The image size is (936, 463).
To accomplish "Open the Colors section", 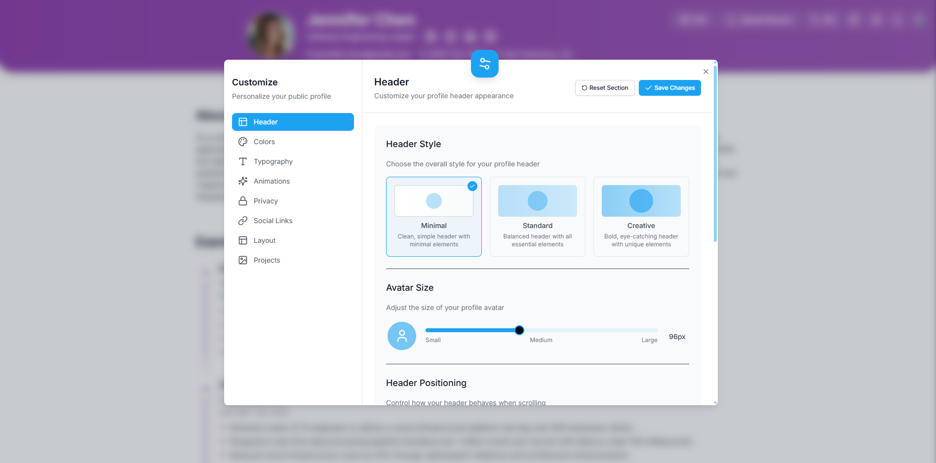I will [x=293, y=142].
